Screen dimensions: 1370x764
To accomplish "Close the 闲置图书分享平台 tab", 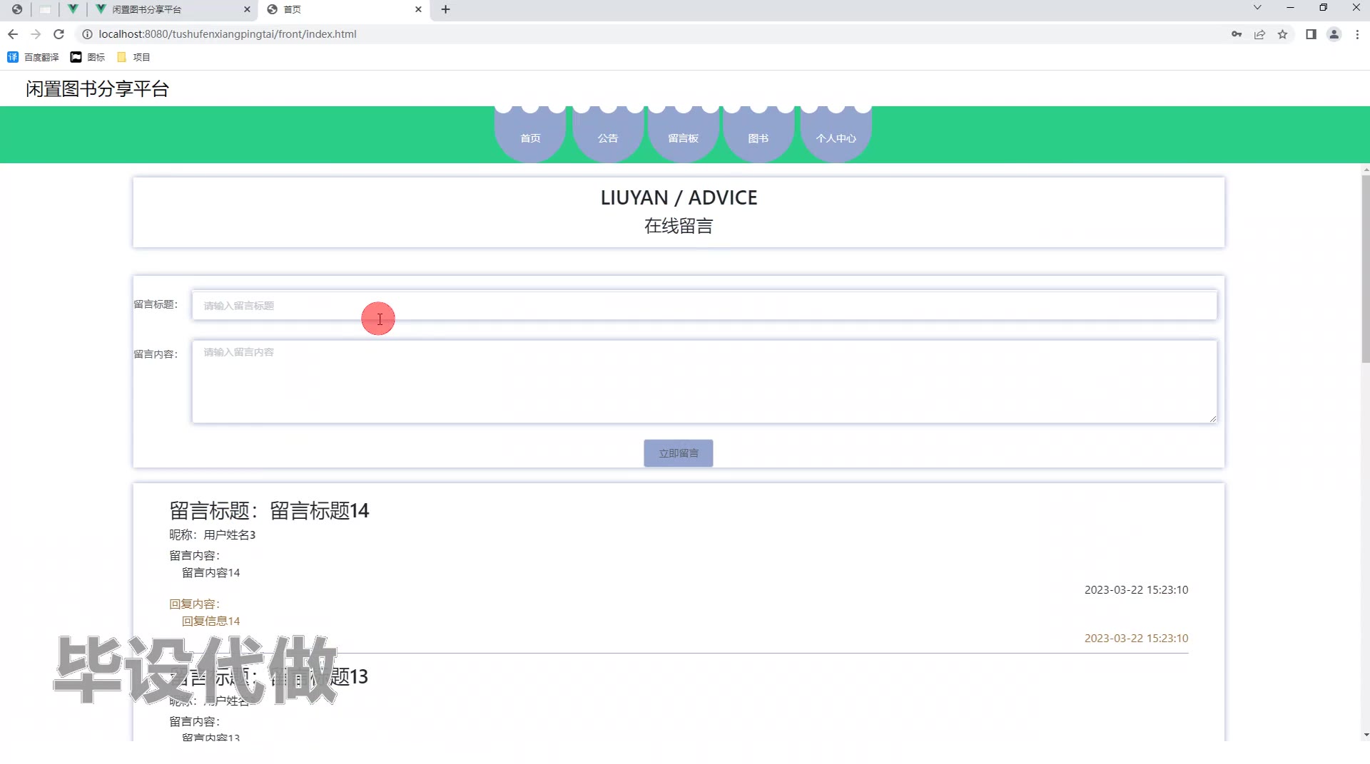I will tap(247, 9).
